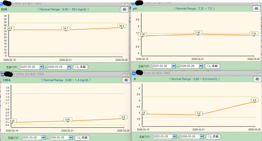Click the export icon in pH graph window

pos(256,8)
